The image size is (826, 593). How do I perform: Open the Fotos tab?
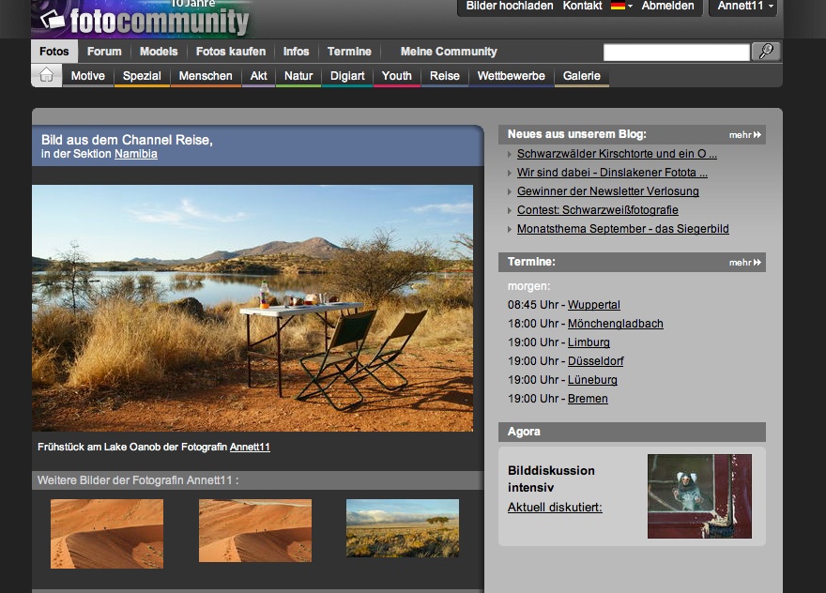(54, 52)
